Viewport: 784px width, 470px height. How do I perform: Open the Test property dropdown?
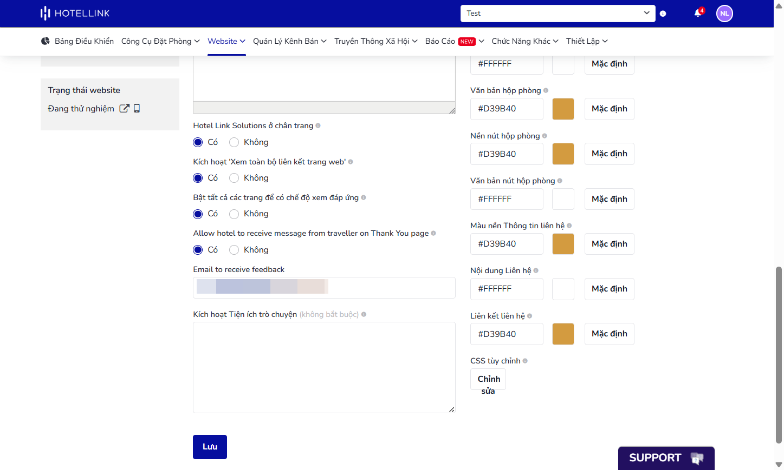click(558, 14)
